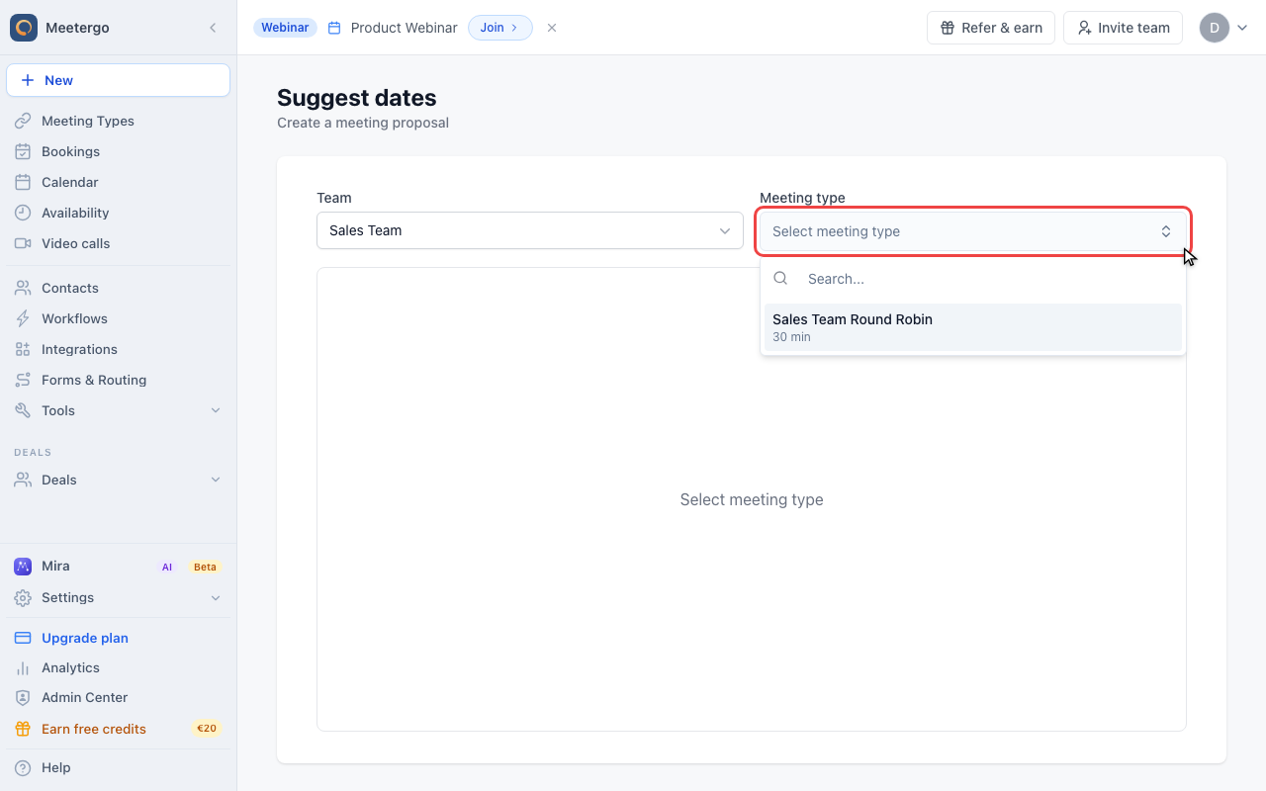1266x791 pixels.
Task: Open the account menu chevron
Action: [x=1242, y=28]
